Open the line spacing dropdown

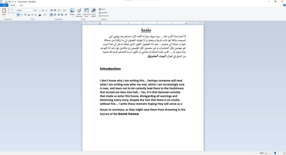click(65, 10)
